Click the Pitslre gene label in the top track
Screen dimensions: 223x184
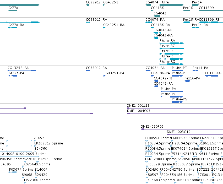pos(164,2)
